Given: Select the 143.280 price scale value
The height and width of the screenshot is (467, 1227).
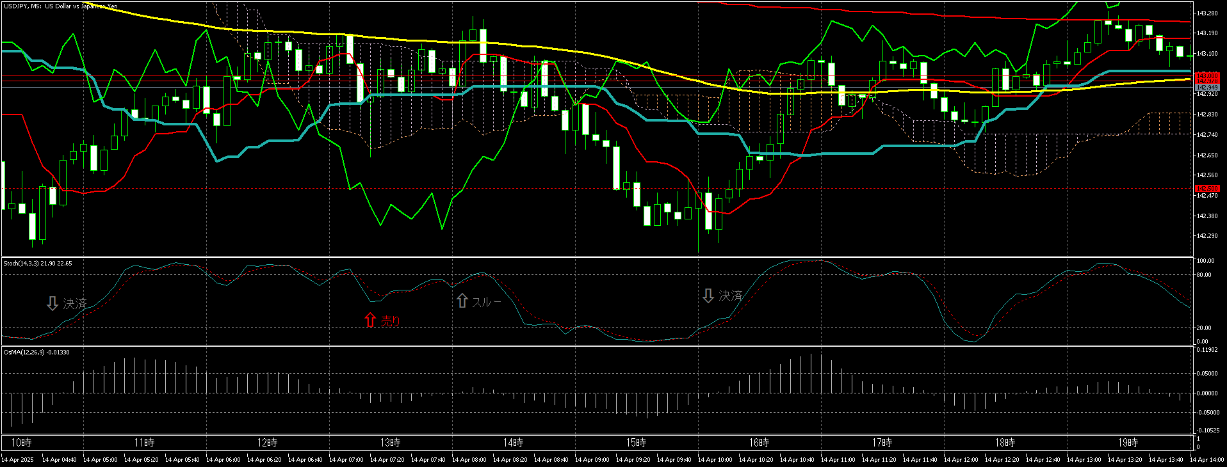Looking at the screenshot, I should click(x=1207, y=13).
